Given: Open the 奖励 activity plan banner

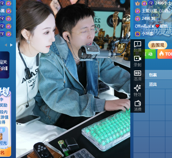Looking at the screenshot, I should pyautogui.click(x=5, y=122).
